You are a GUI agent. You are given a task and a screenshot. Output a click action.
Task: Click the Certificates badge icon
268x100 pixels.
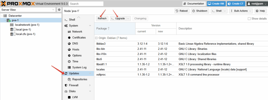[69, 38]
